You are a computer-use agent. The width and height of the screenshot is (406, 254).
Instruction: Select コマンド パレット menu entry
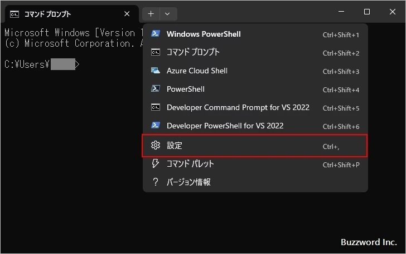coord(190,164)
